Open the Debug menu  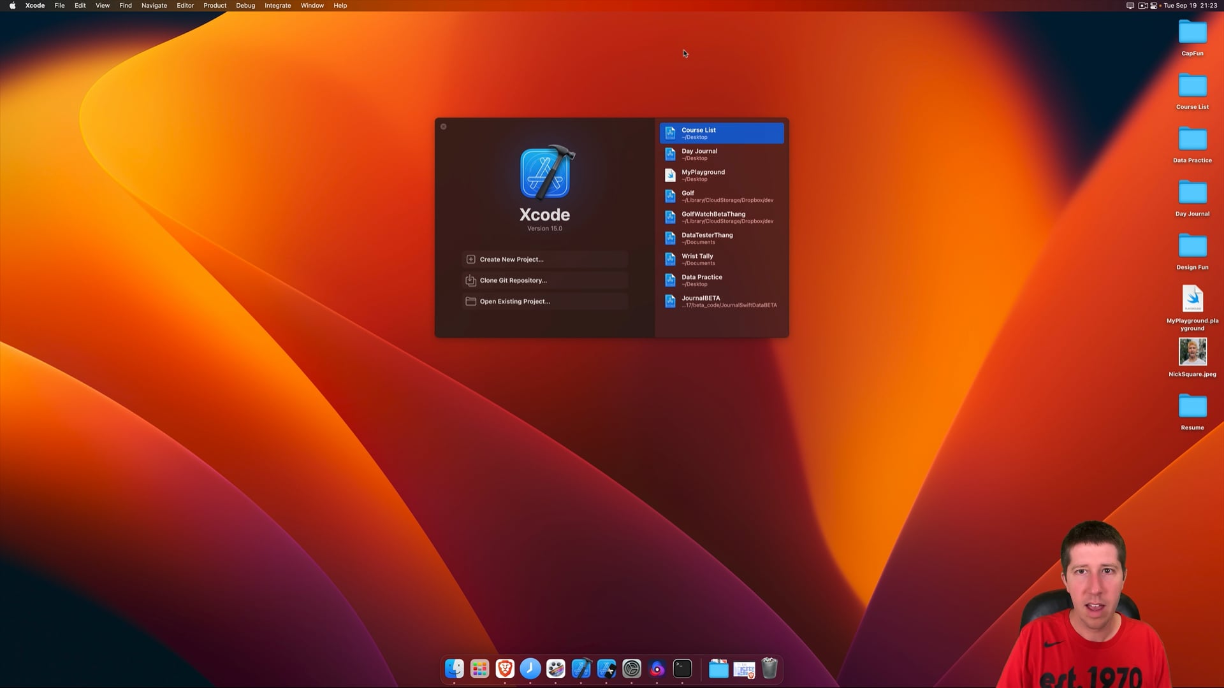[x=245, y=6]
